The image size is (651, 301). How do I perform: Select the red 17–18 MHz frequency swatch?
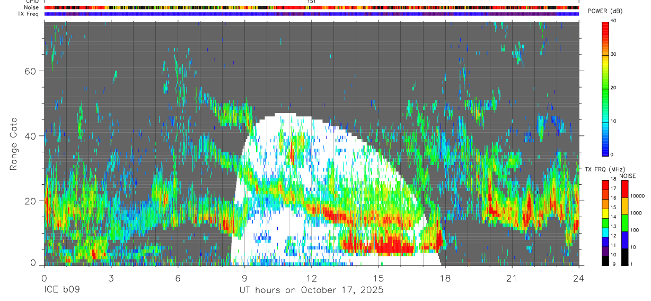pyautogui.click(x=605, y=185)
